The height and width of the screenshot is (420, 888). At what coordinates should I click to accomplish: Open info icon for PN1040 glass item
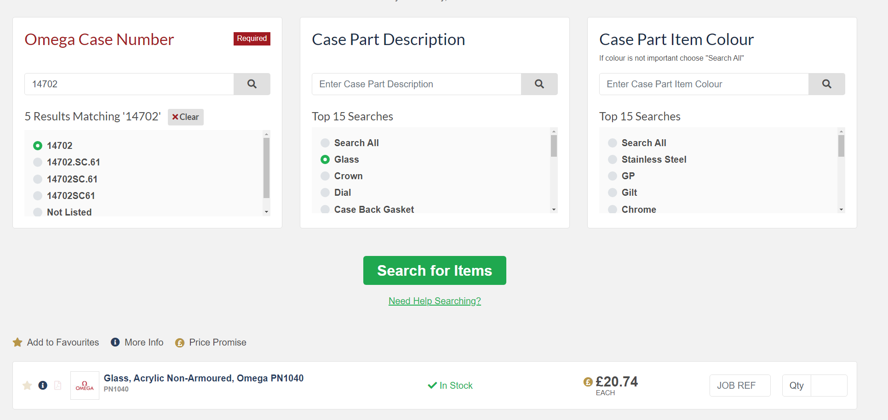[x=43, y=385]
